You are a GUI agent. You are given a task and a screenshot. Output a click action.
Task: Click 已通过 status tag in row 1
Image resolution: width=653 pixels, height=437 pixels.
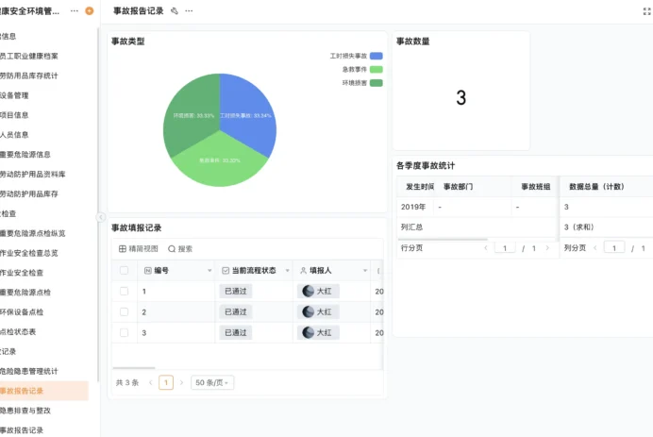[x=236, y=292]
